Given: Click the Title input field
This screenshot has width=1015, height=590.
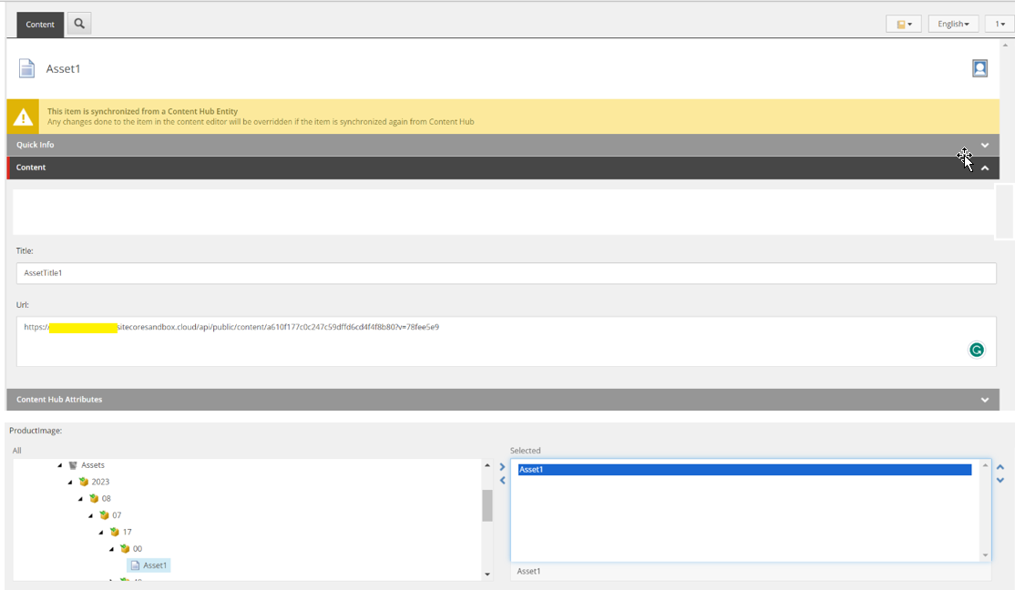Looking at the screenshot, I should [x=507, y=273].
